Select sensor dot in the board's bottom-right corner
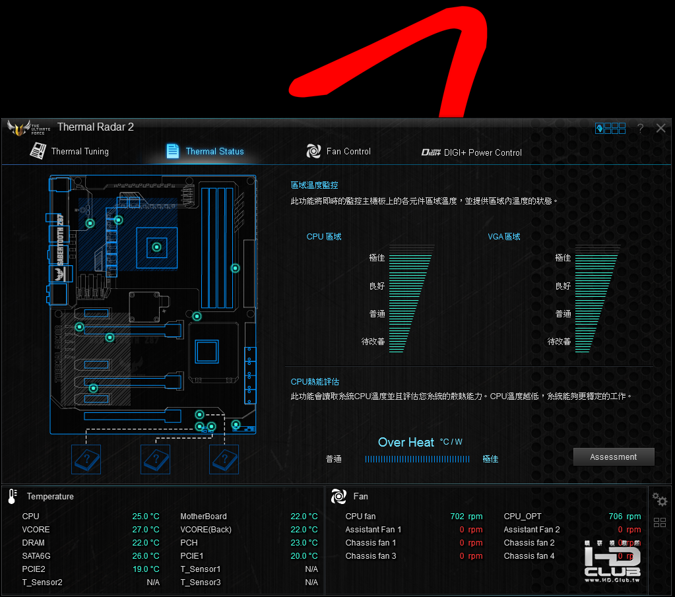Screen dimensions: 675x597 (236, 425)
